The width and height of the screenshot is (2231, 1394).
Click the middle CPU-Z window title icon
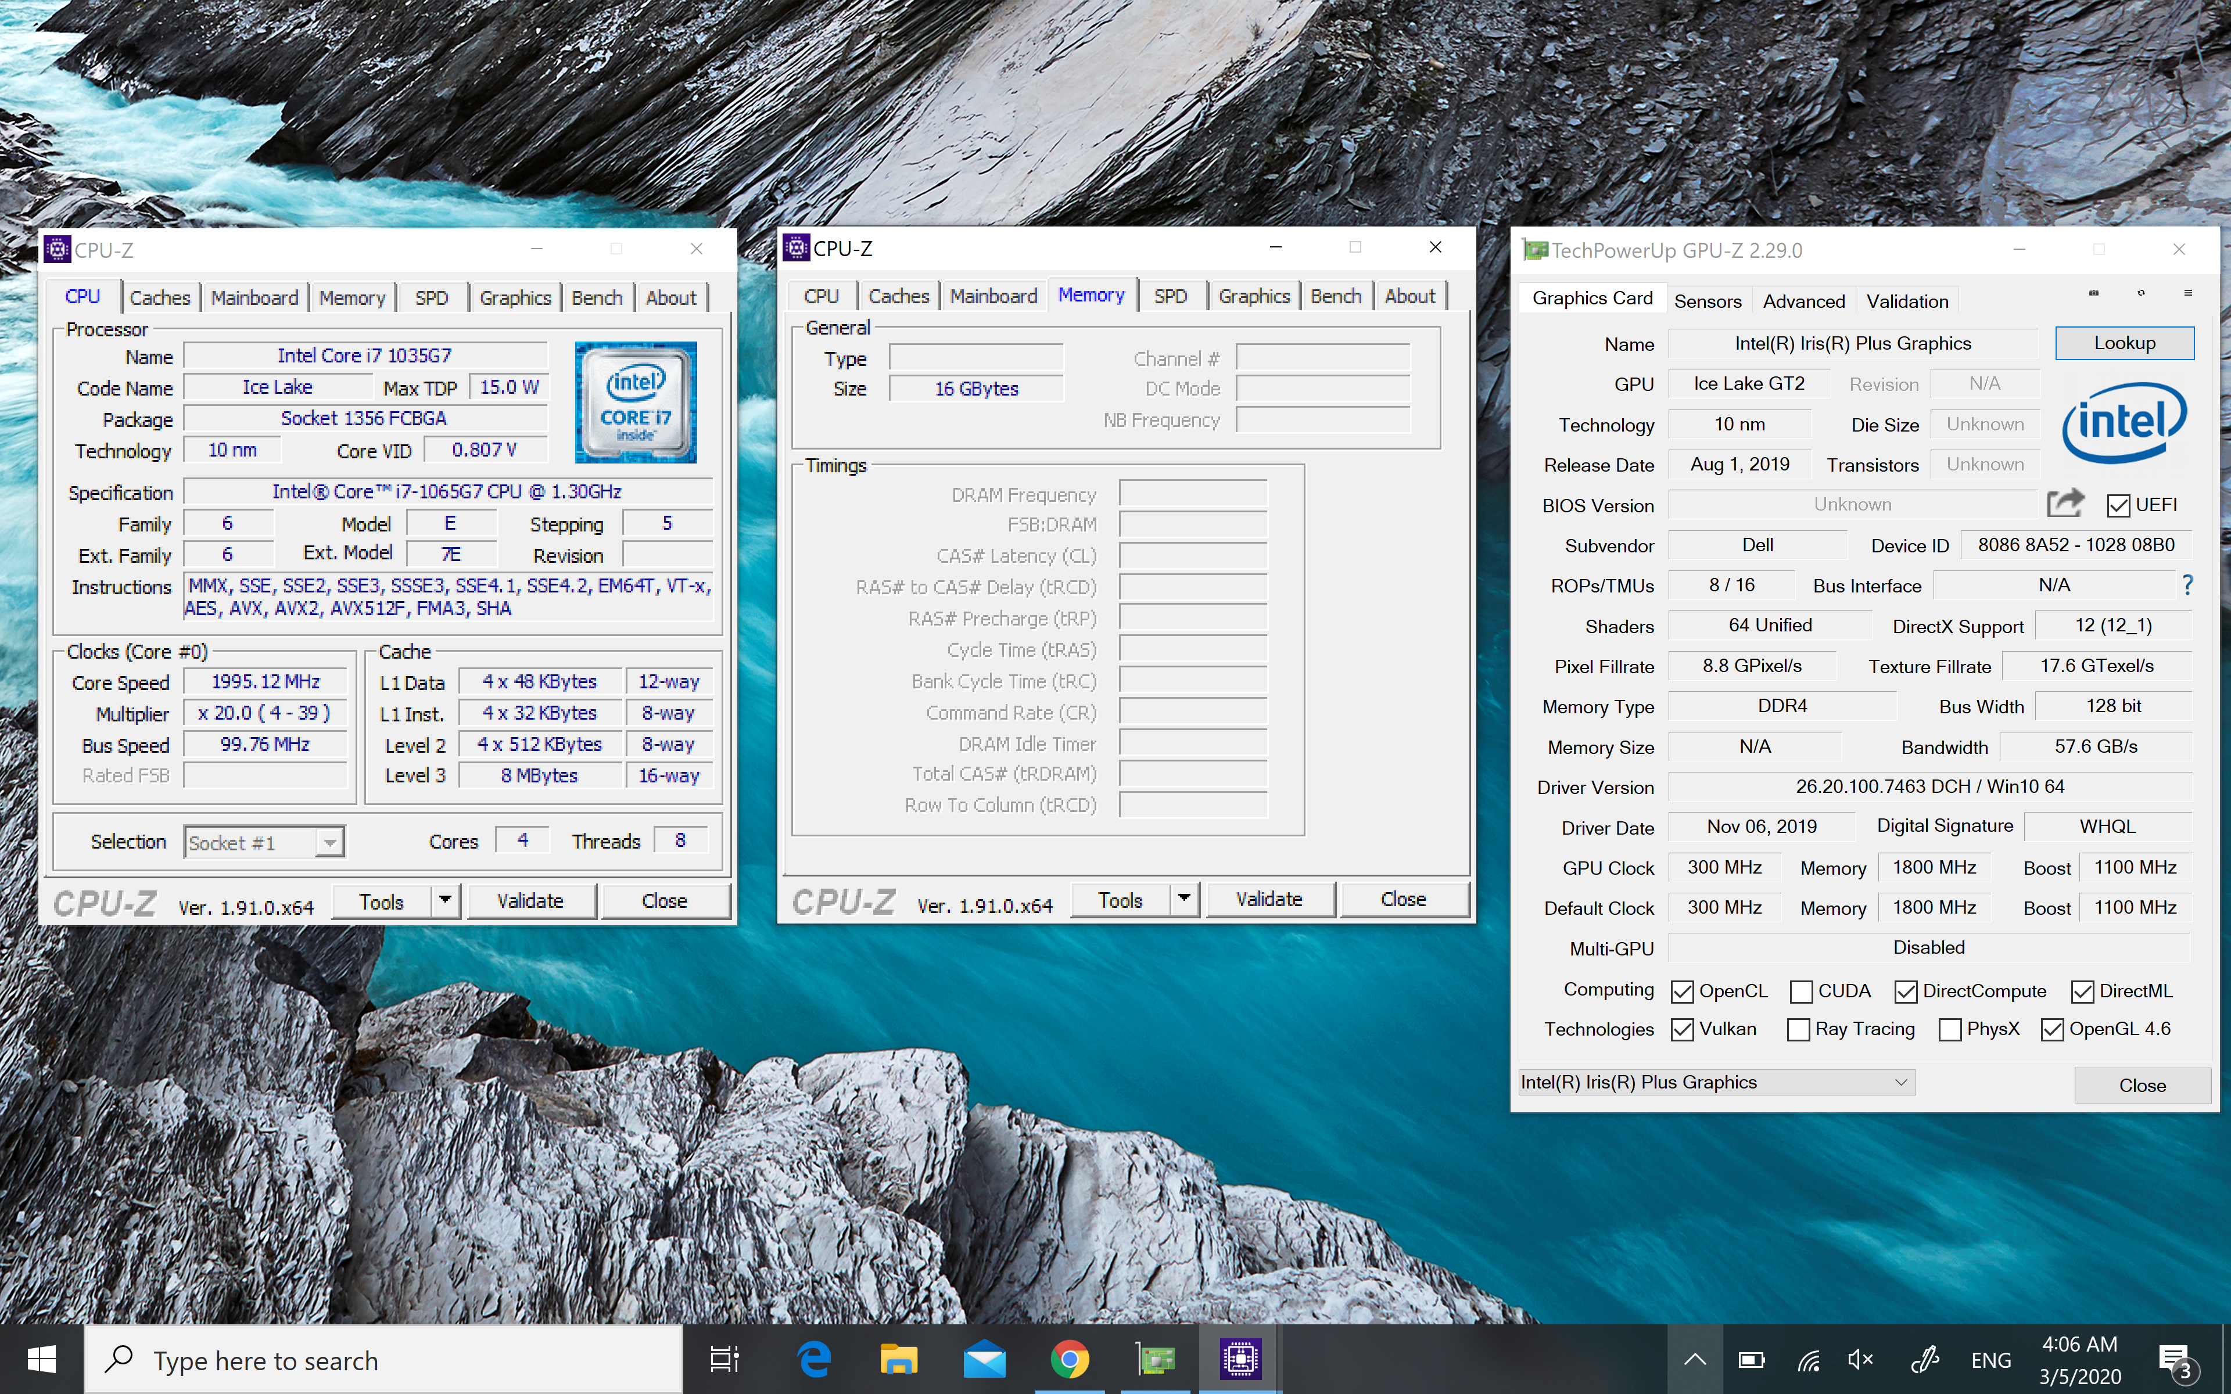[x=797, y=247]
